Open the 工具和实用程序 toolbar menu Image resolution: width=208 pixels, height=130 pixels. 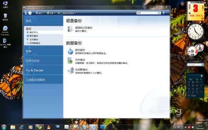point(67,13)
